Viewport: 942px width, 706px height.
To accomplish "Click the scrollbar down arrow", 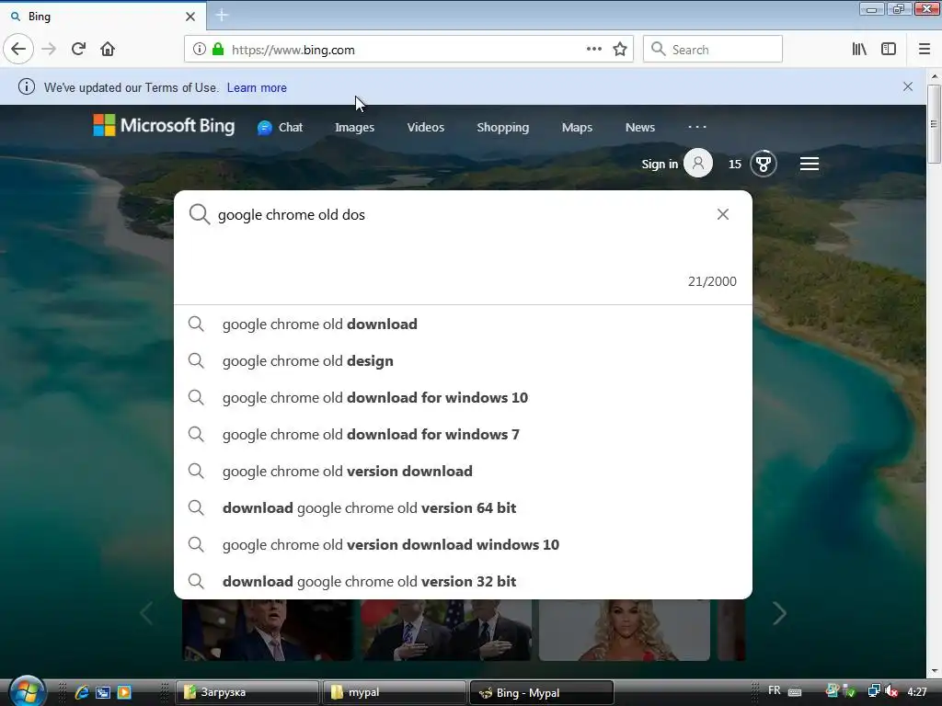I will 934,670.
